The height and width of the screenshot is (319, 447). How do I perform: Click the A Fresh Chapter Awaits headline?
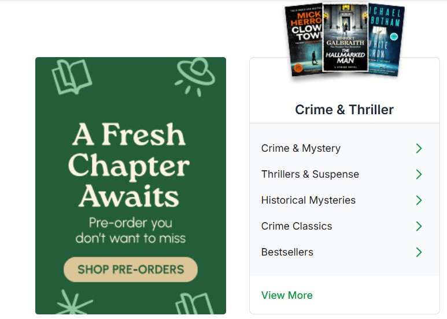click(129, 164)
